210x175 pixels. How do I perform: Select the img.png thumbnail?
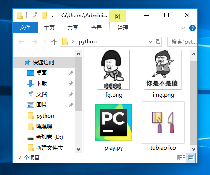[x=163, y=69]
